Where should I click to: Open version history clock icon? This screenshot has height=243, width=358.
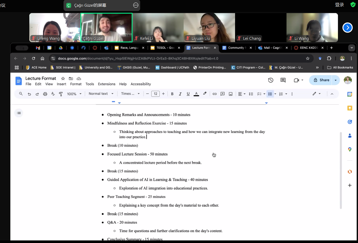click(x=271, y=80)
